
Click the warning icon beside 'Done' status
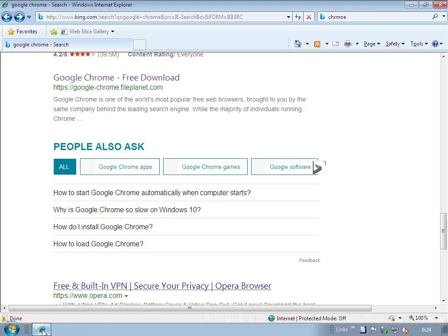coord(4,318)
